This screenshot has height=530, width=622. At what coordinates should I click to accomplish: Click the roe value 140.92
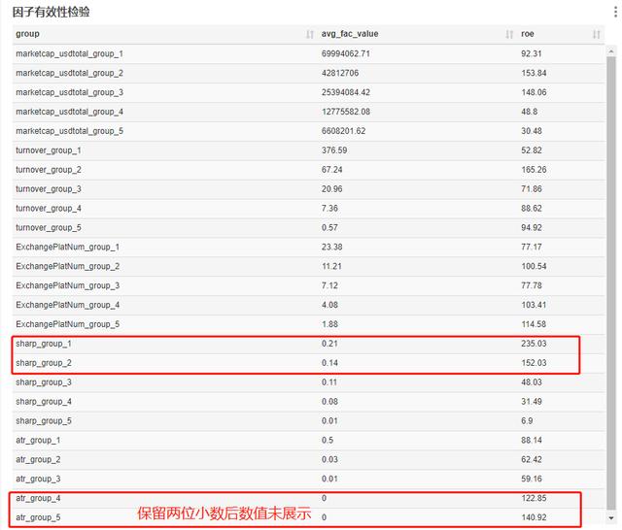pos(534,517)
